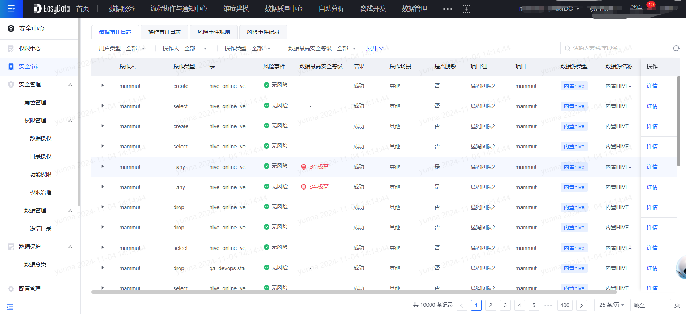Click the EasyData logo
Screen dimensions: 686x314
pos(51,9)
